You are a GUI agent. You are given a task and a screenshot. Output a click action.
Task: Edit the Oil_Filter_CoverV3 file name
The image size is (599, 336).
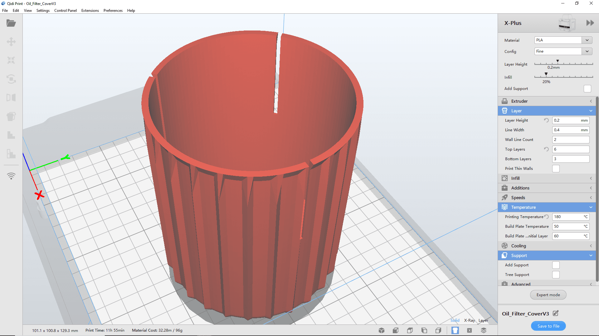(556, 313)
